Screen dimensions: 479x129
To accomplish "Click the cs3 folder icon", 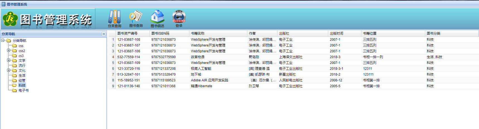I will [x=14, y=56].
